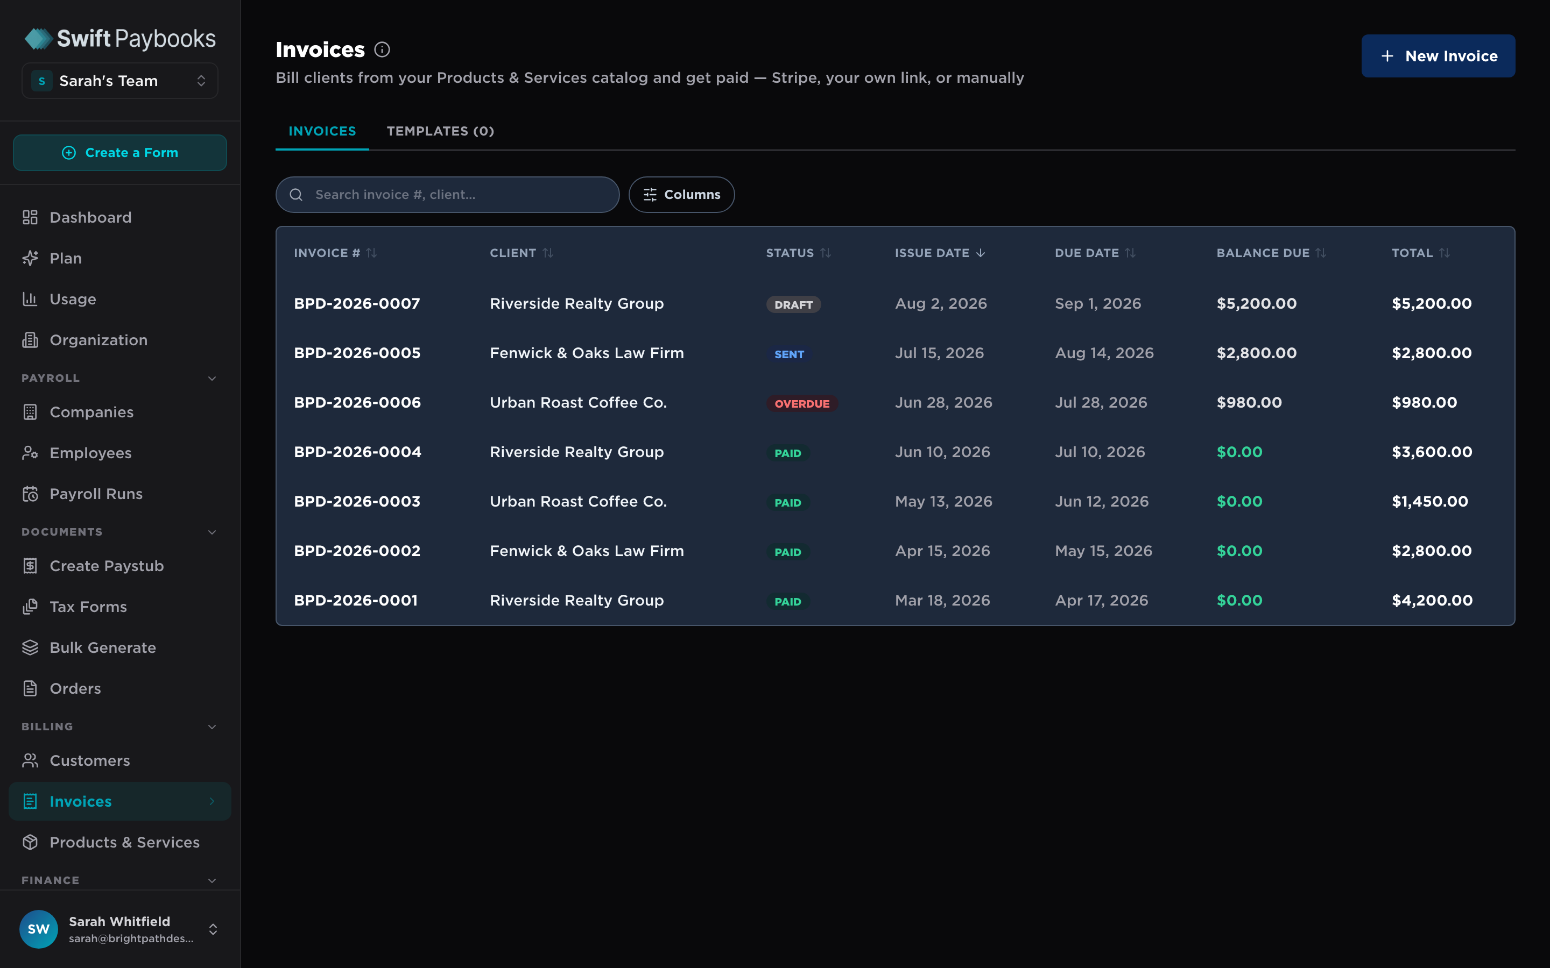Image resolution: width=1550 pixels, height=968 pixels.
Task: Click the DRAFT status badge
Action: (794, 305)
